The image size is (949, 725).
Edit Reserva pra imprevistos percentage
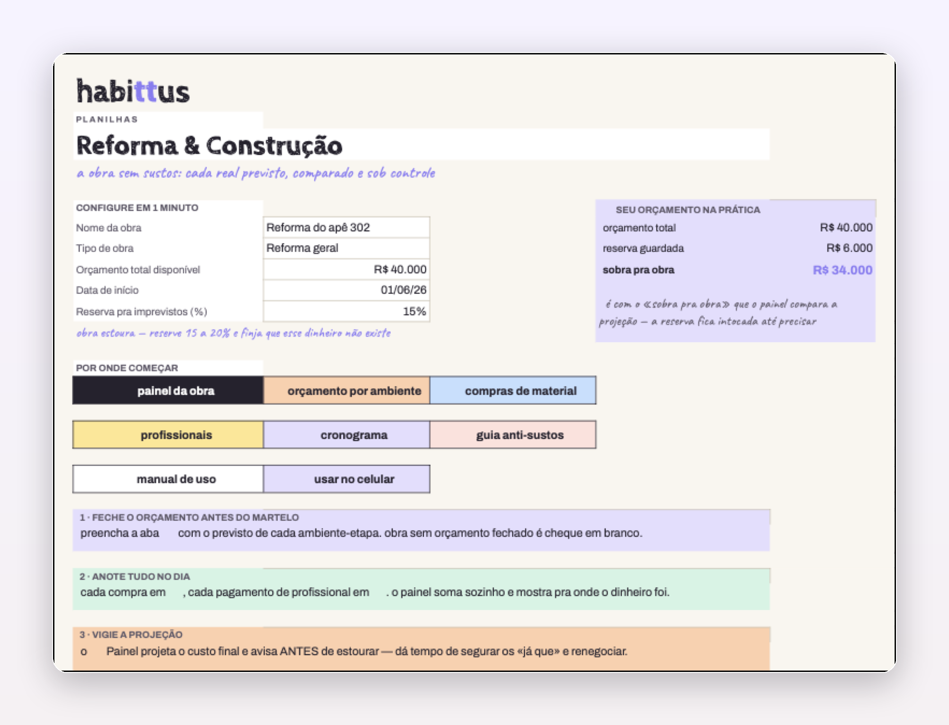coord(347,311)
